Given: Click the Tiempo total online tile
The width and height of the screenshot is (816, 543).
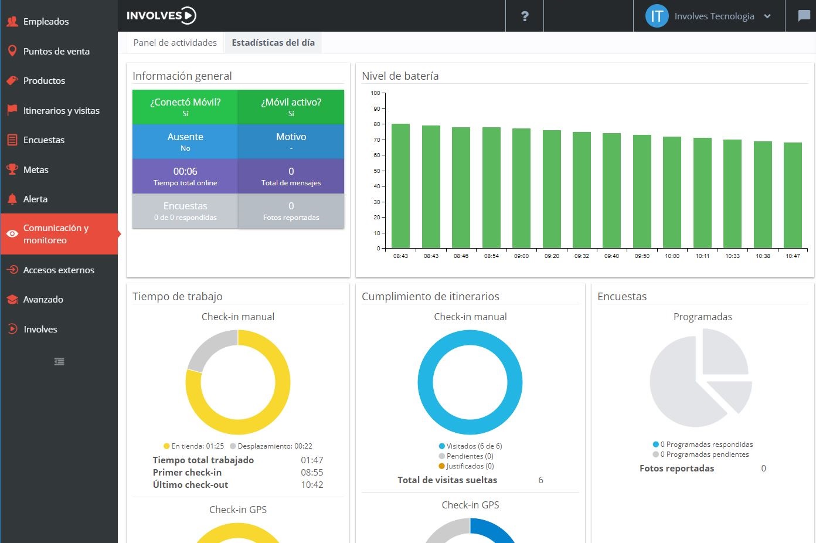Looking at the screenshot, I should click(185, 176).
